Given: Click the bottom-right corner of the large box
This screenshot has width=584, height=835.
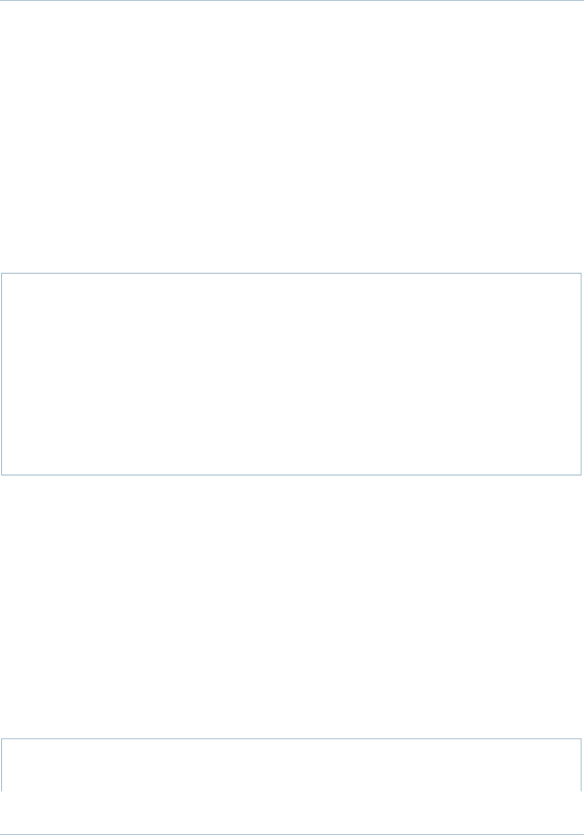Looking at the screenshot, I should (580, 475).
